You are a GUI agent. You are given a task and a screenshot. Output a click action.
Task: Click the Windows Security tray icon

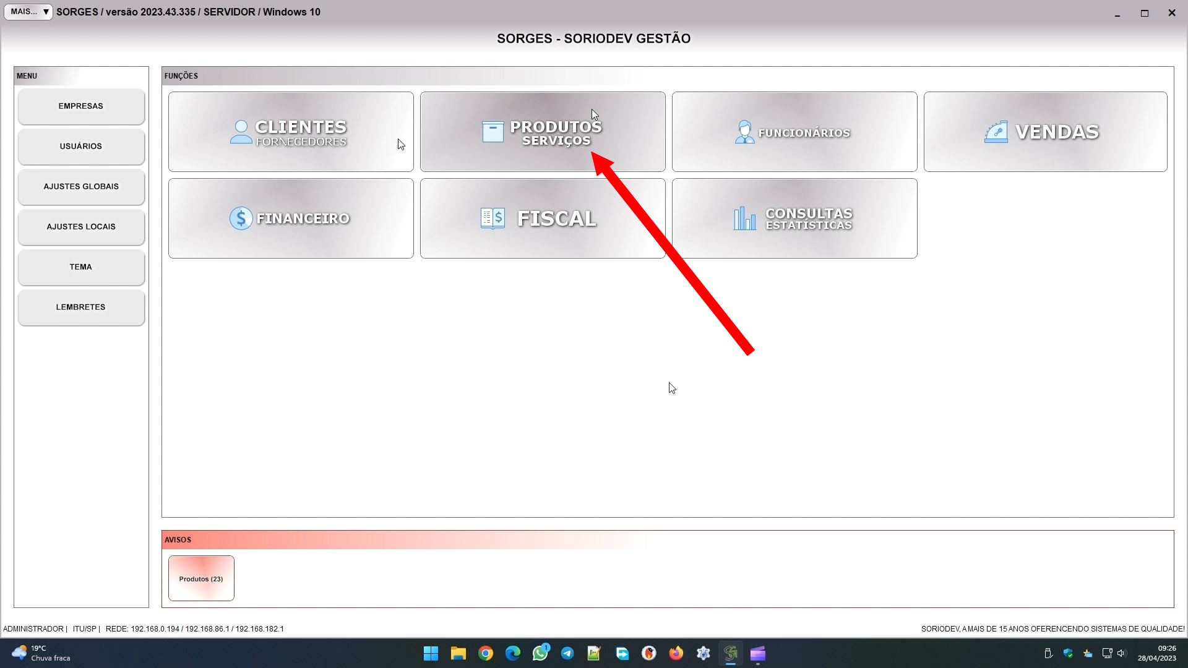tap(1068, 653)
